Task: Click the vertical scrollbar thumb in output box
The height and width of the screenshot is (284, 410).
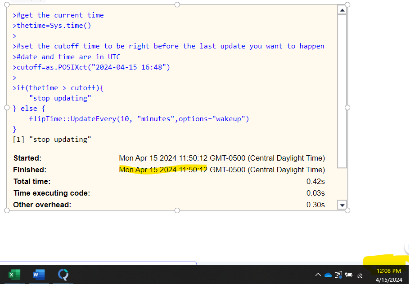Action: coord(342,90)
